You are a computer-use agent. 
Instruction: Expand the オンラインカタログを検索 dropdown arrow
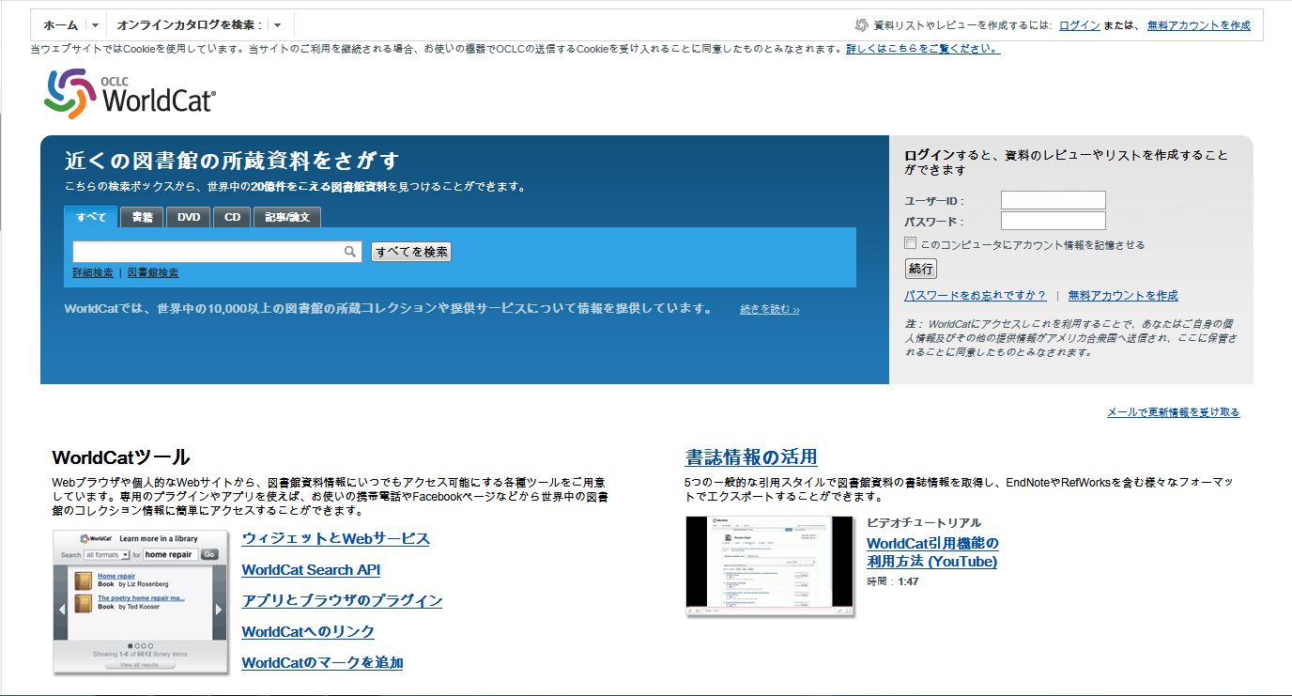tap(277, 25)
